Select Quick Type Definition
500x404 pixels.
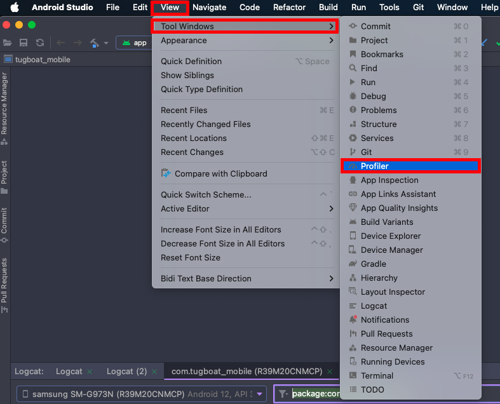pyautogui.click(x=245, y=90)
